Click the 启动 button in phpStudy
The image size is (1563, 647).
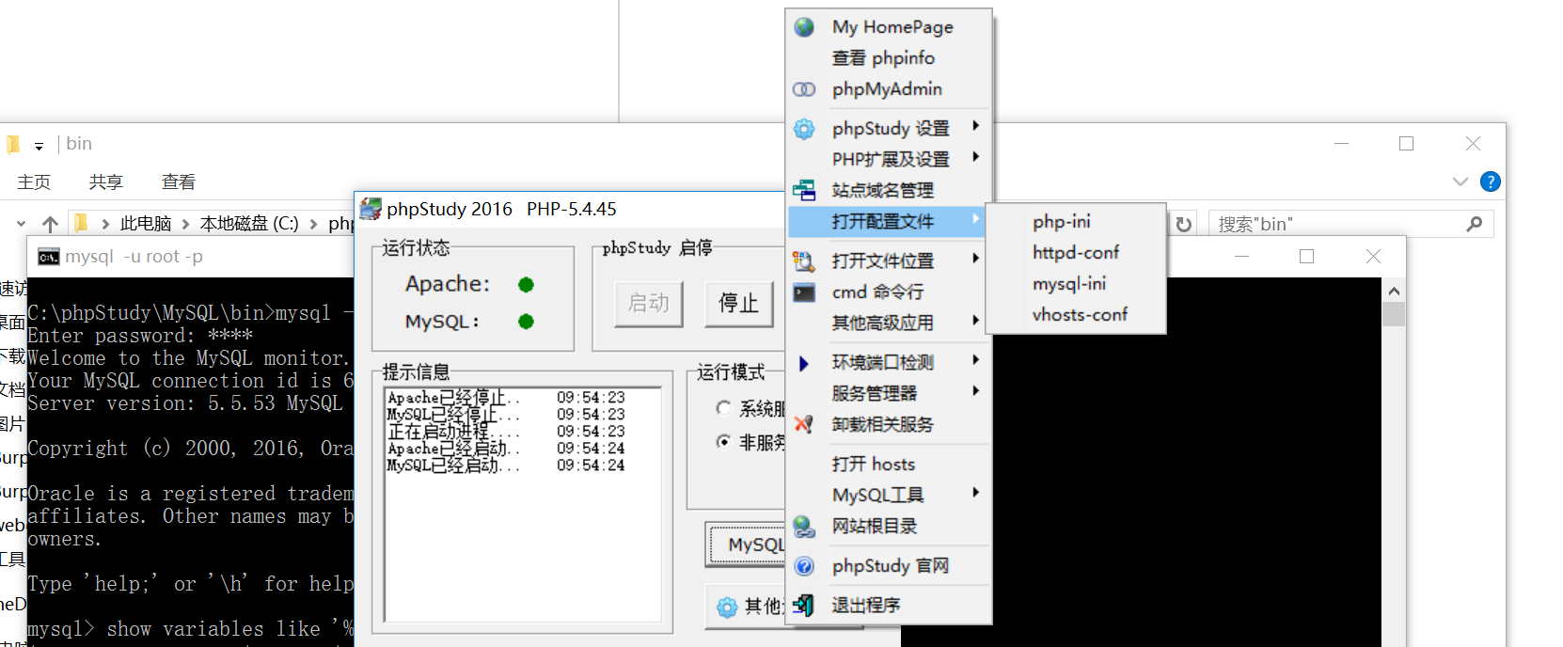649,303
